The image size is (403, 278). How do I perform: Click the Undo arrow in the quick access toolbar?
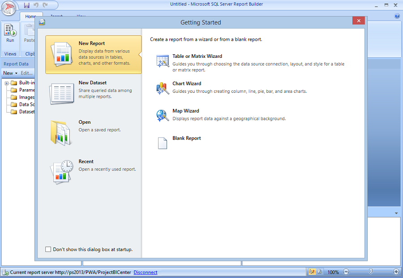36,5
